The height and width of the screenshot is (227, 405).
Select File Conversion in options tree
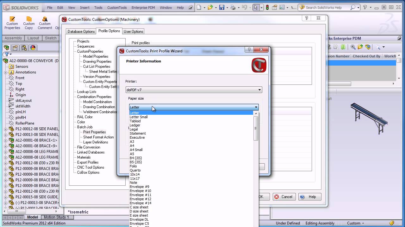point(89,147)
